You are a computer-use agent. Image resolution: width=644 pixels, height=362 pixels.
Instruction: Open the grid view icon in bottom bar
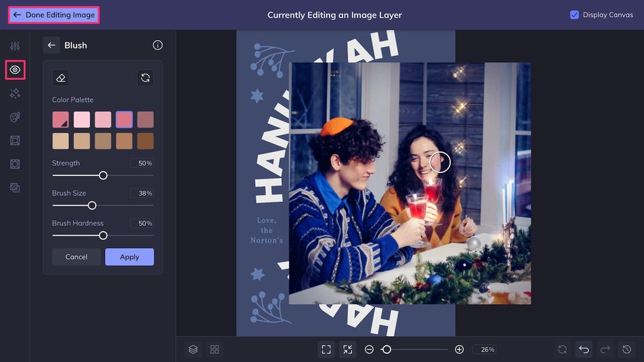coord(214,349)
